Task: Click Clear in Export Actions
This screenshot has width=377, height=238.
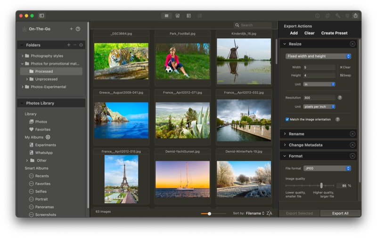Action: point(309,33)
